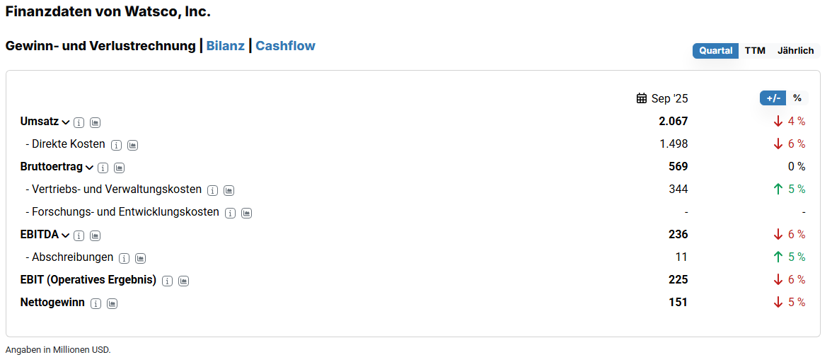Image resolution: width=832 pixels, height=362 pixels.
Task: Click the info icon next to Umsatz
Action: click(79, 122)
